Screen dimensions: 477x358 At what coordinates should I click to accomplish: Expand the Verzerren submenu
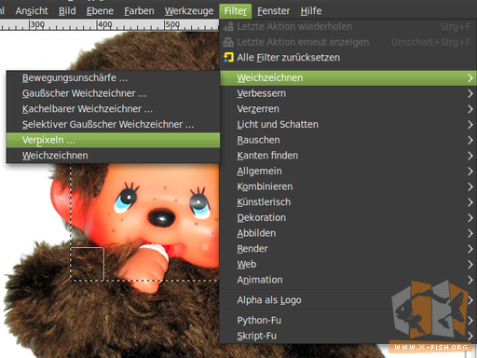click(x=348, y=109)
